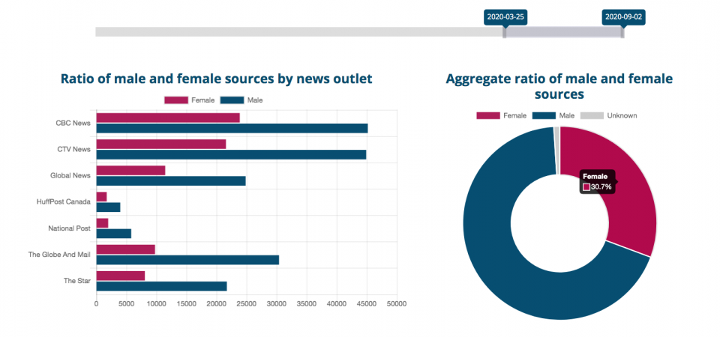The width and height of the screenshot is (720, 337).
Task: Select CTV News female bar
Action: click(160, 144)
